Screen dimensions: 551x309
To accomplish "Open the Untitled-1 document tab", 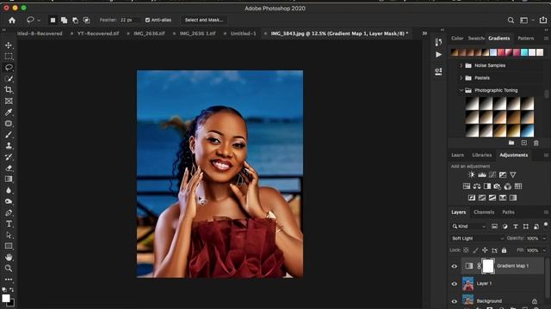I will [x=243, y=33].
